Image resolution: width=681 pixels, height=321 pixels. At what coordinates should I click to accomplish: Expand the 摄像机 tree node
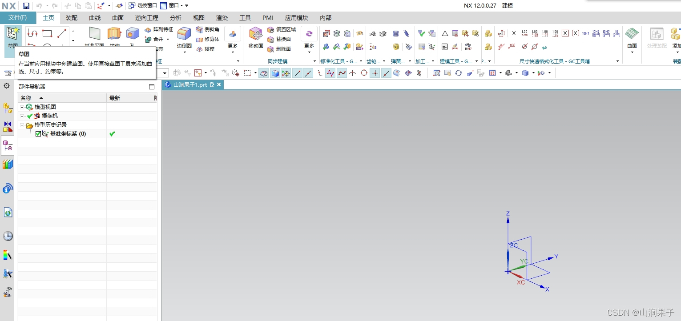[22, 116]
